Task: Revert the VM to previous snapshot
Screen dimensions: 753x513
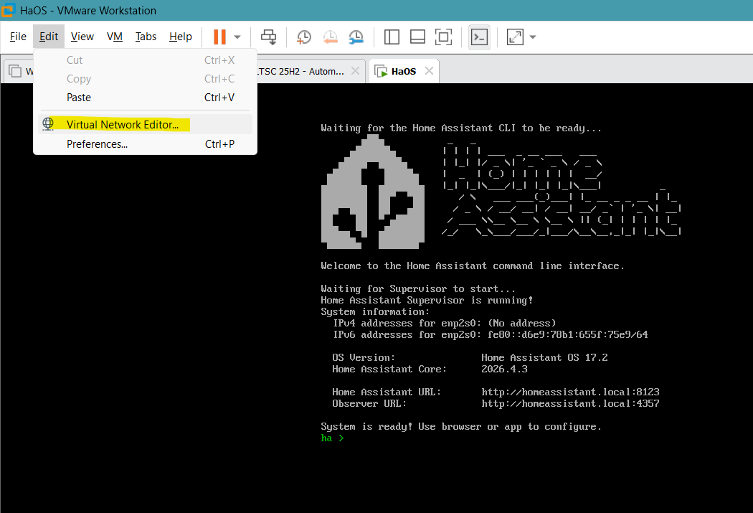Action: click(331, 37)
